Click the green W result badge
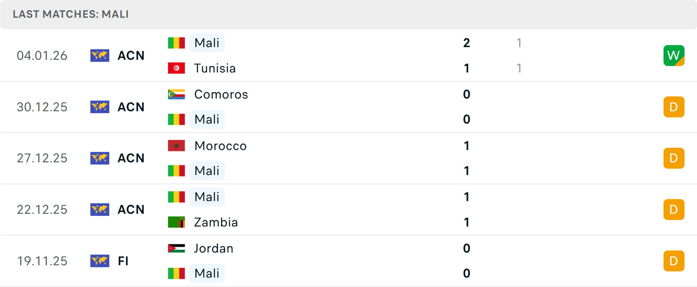 click(674, 55)
